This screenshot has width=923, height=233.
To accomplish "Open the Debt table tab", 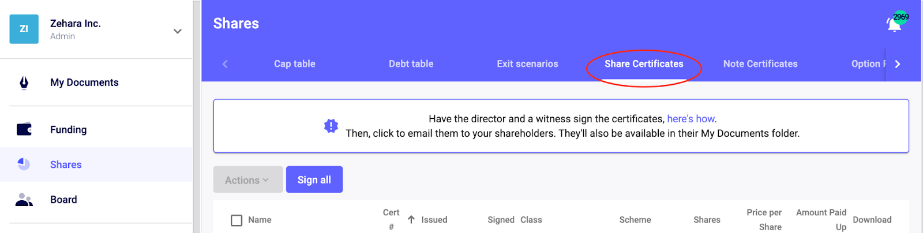I will 411,64.
